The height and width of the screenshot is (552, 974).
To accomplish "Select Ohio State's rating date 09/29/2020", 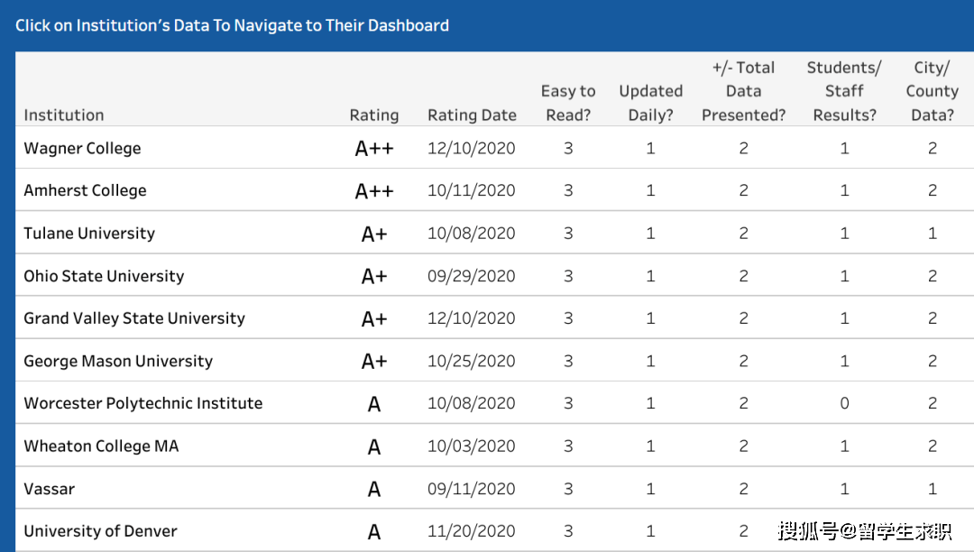I will tap(472, 276).
